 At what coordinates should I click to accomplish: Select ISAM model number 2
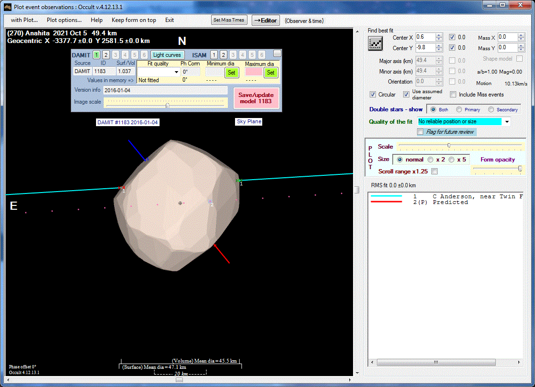coord(224,55)
